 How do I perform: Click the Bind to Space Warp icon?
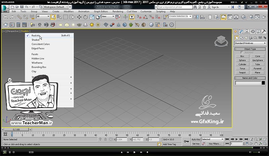pos(32,17)
